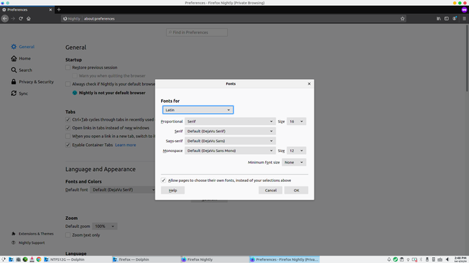Toggle Always check if Nightly is default browser
469x263 pixels.
pos(68,84)
